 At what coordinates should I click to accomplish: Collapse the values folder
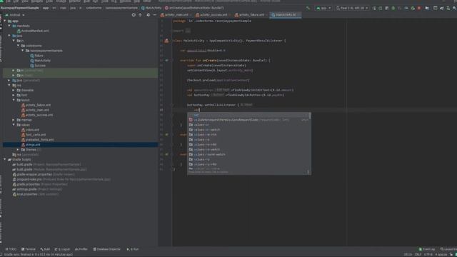[x=14, y=125]
